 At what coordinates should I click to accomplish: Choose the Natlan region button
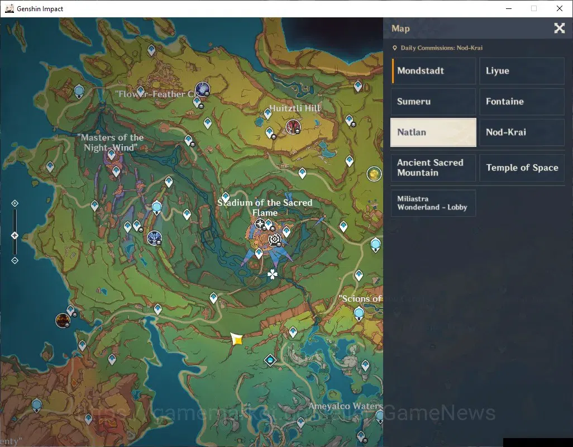[433, 132]
